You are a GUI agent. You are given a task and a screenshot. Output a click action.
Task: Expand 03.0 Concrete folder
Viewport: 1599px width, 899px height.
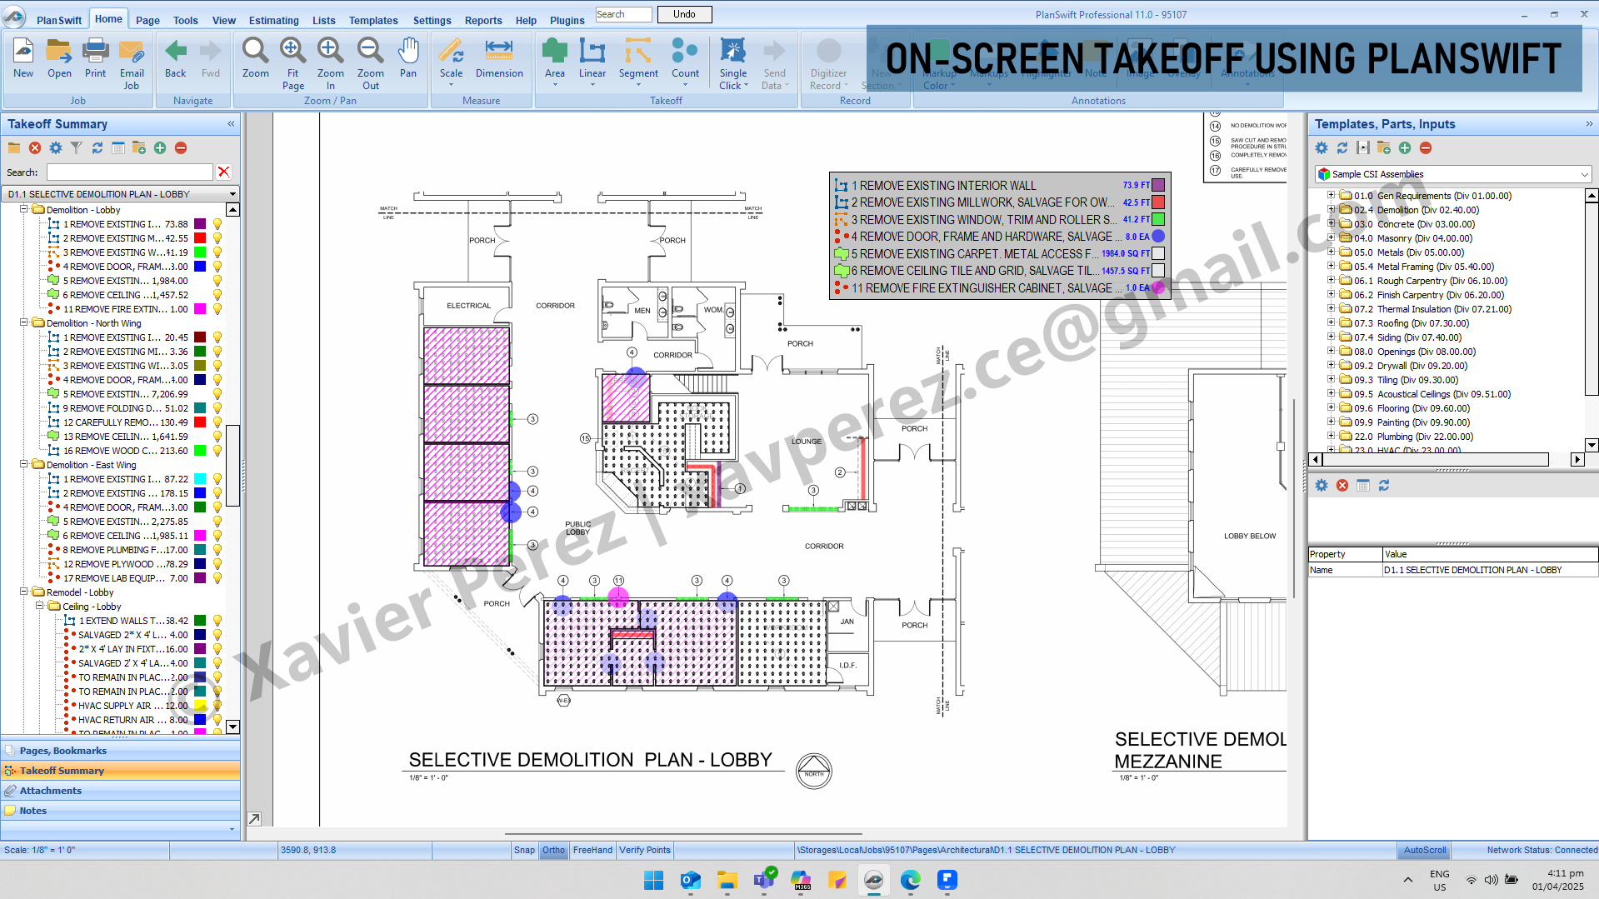(1331, 224)
